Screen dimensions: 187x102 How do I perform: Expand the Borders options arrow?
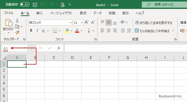[x=60, y=31]
